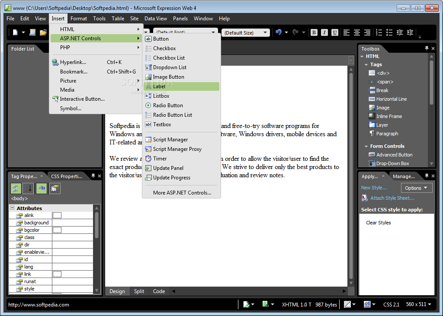This screenshot has height=316, width=443.
Task: Collapse the Tags toolbox section
Action: tap(366, 65)
